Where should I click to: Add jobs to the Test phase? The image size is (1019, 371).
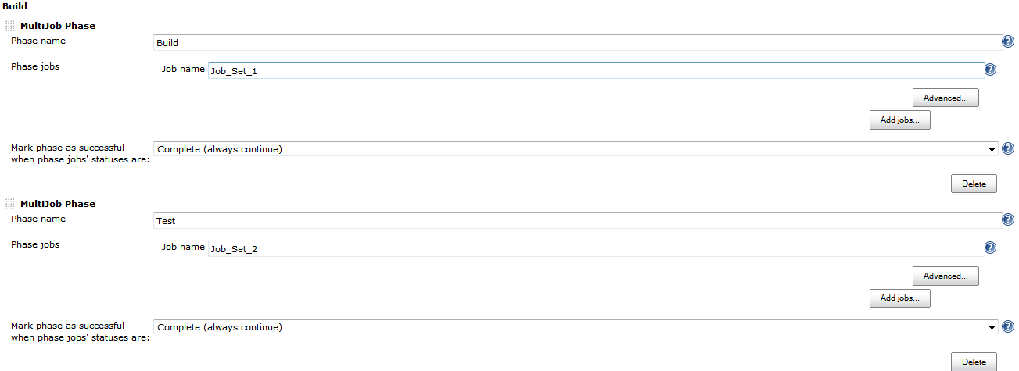899,298
